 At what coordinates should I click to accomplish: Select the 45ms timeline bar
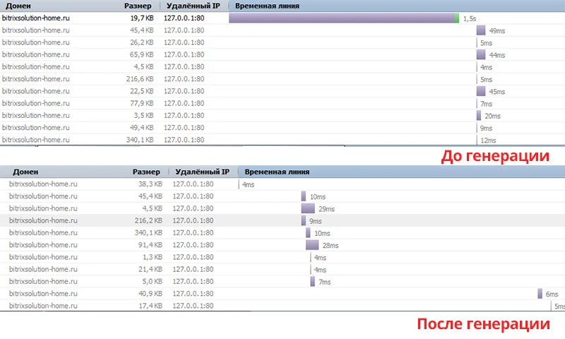[481, 91]
